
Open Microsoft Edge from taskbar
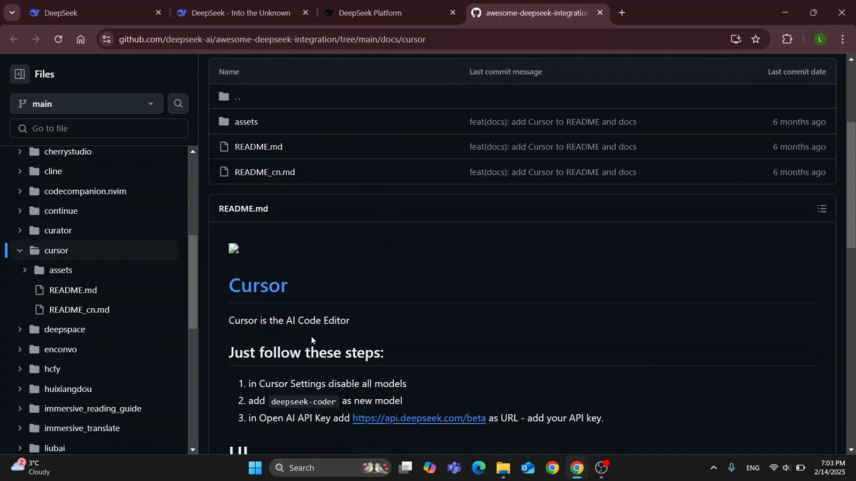pyautogui.click(x=479, y=468)
